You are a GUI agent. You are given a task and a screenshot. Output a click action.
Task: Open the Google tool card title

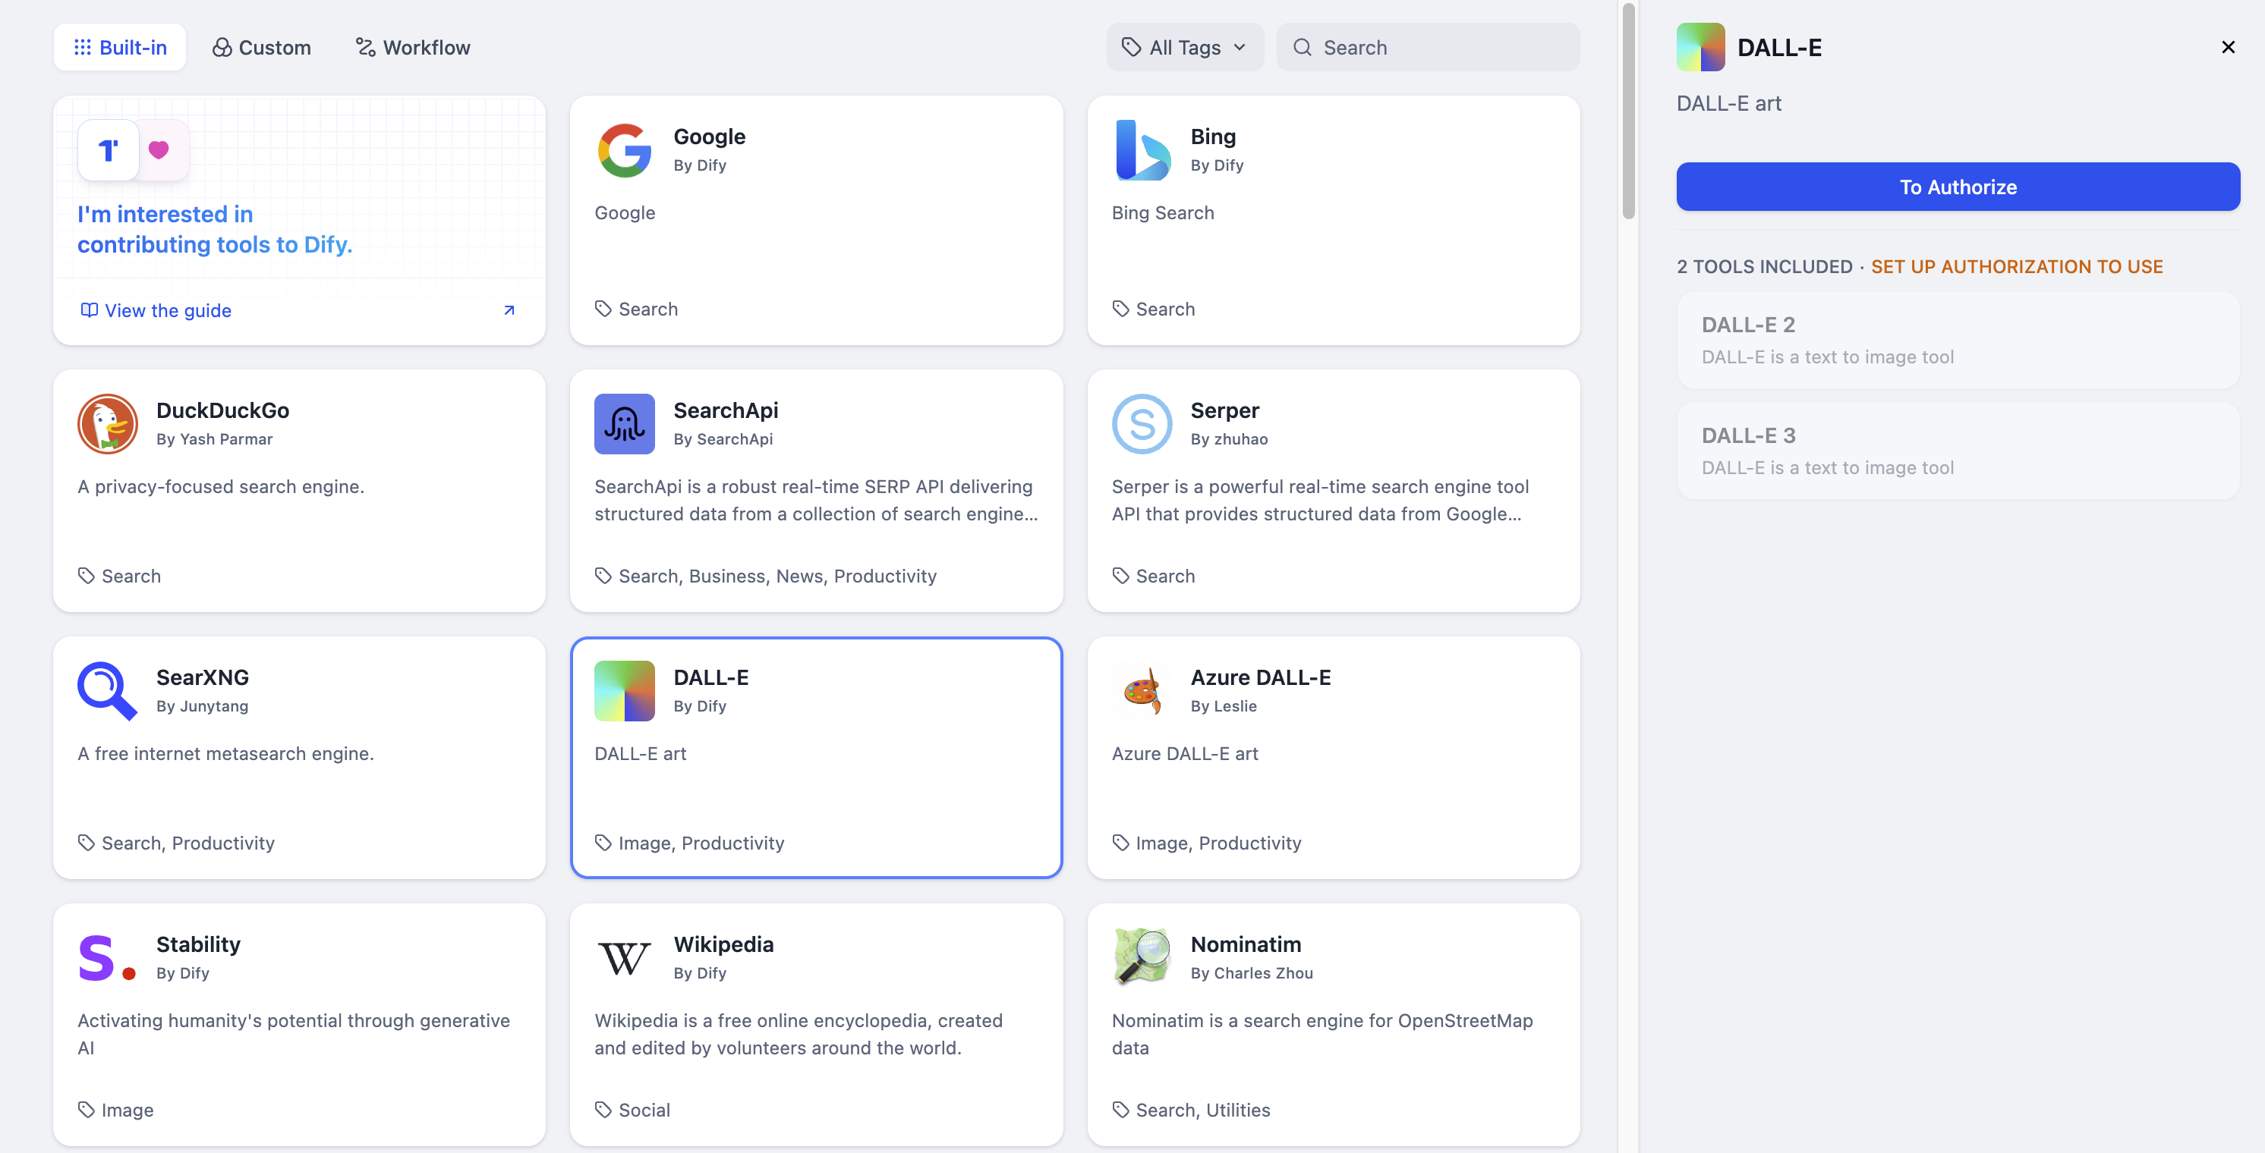point(709,137)
